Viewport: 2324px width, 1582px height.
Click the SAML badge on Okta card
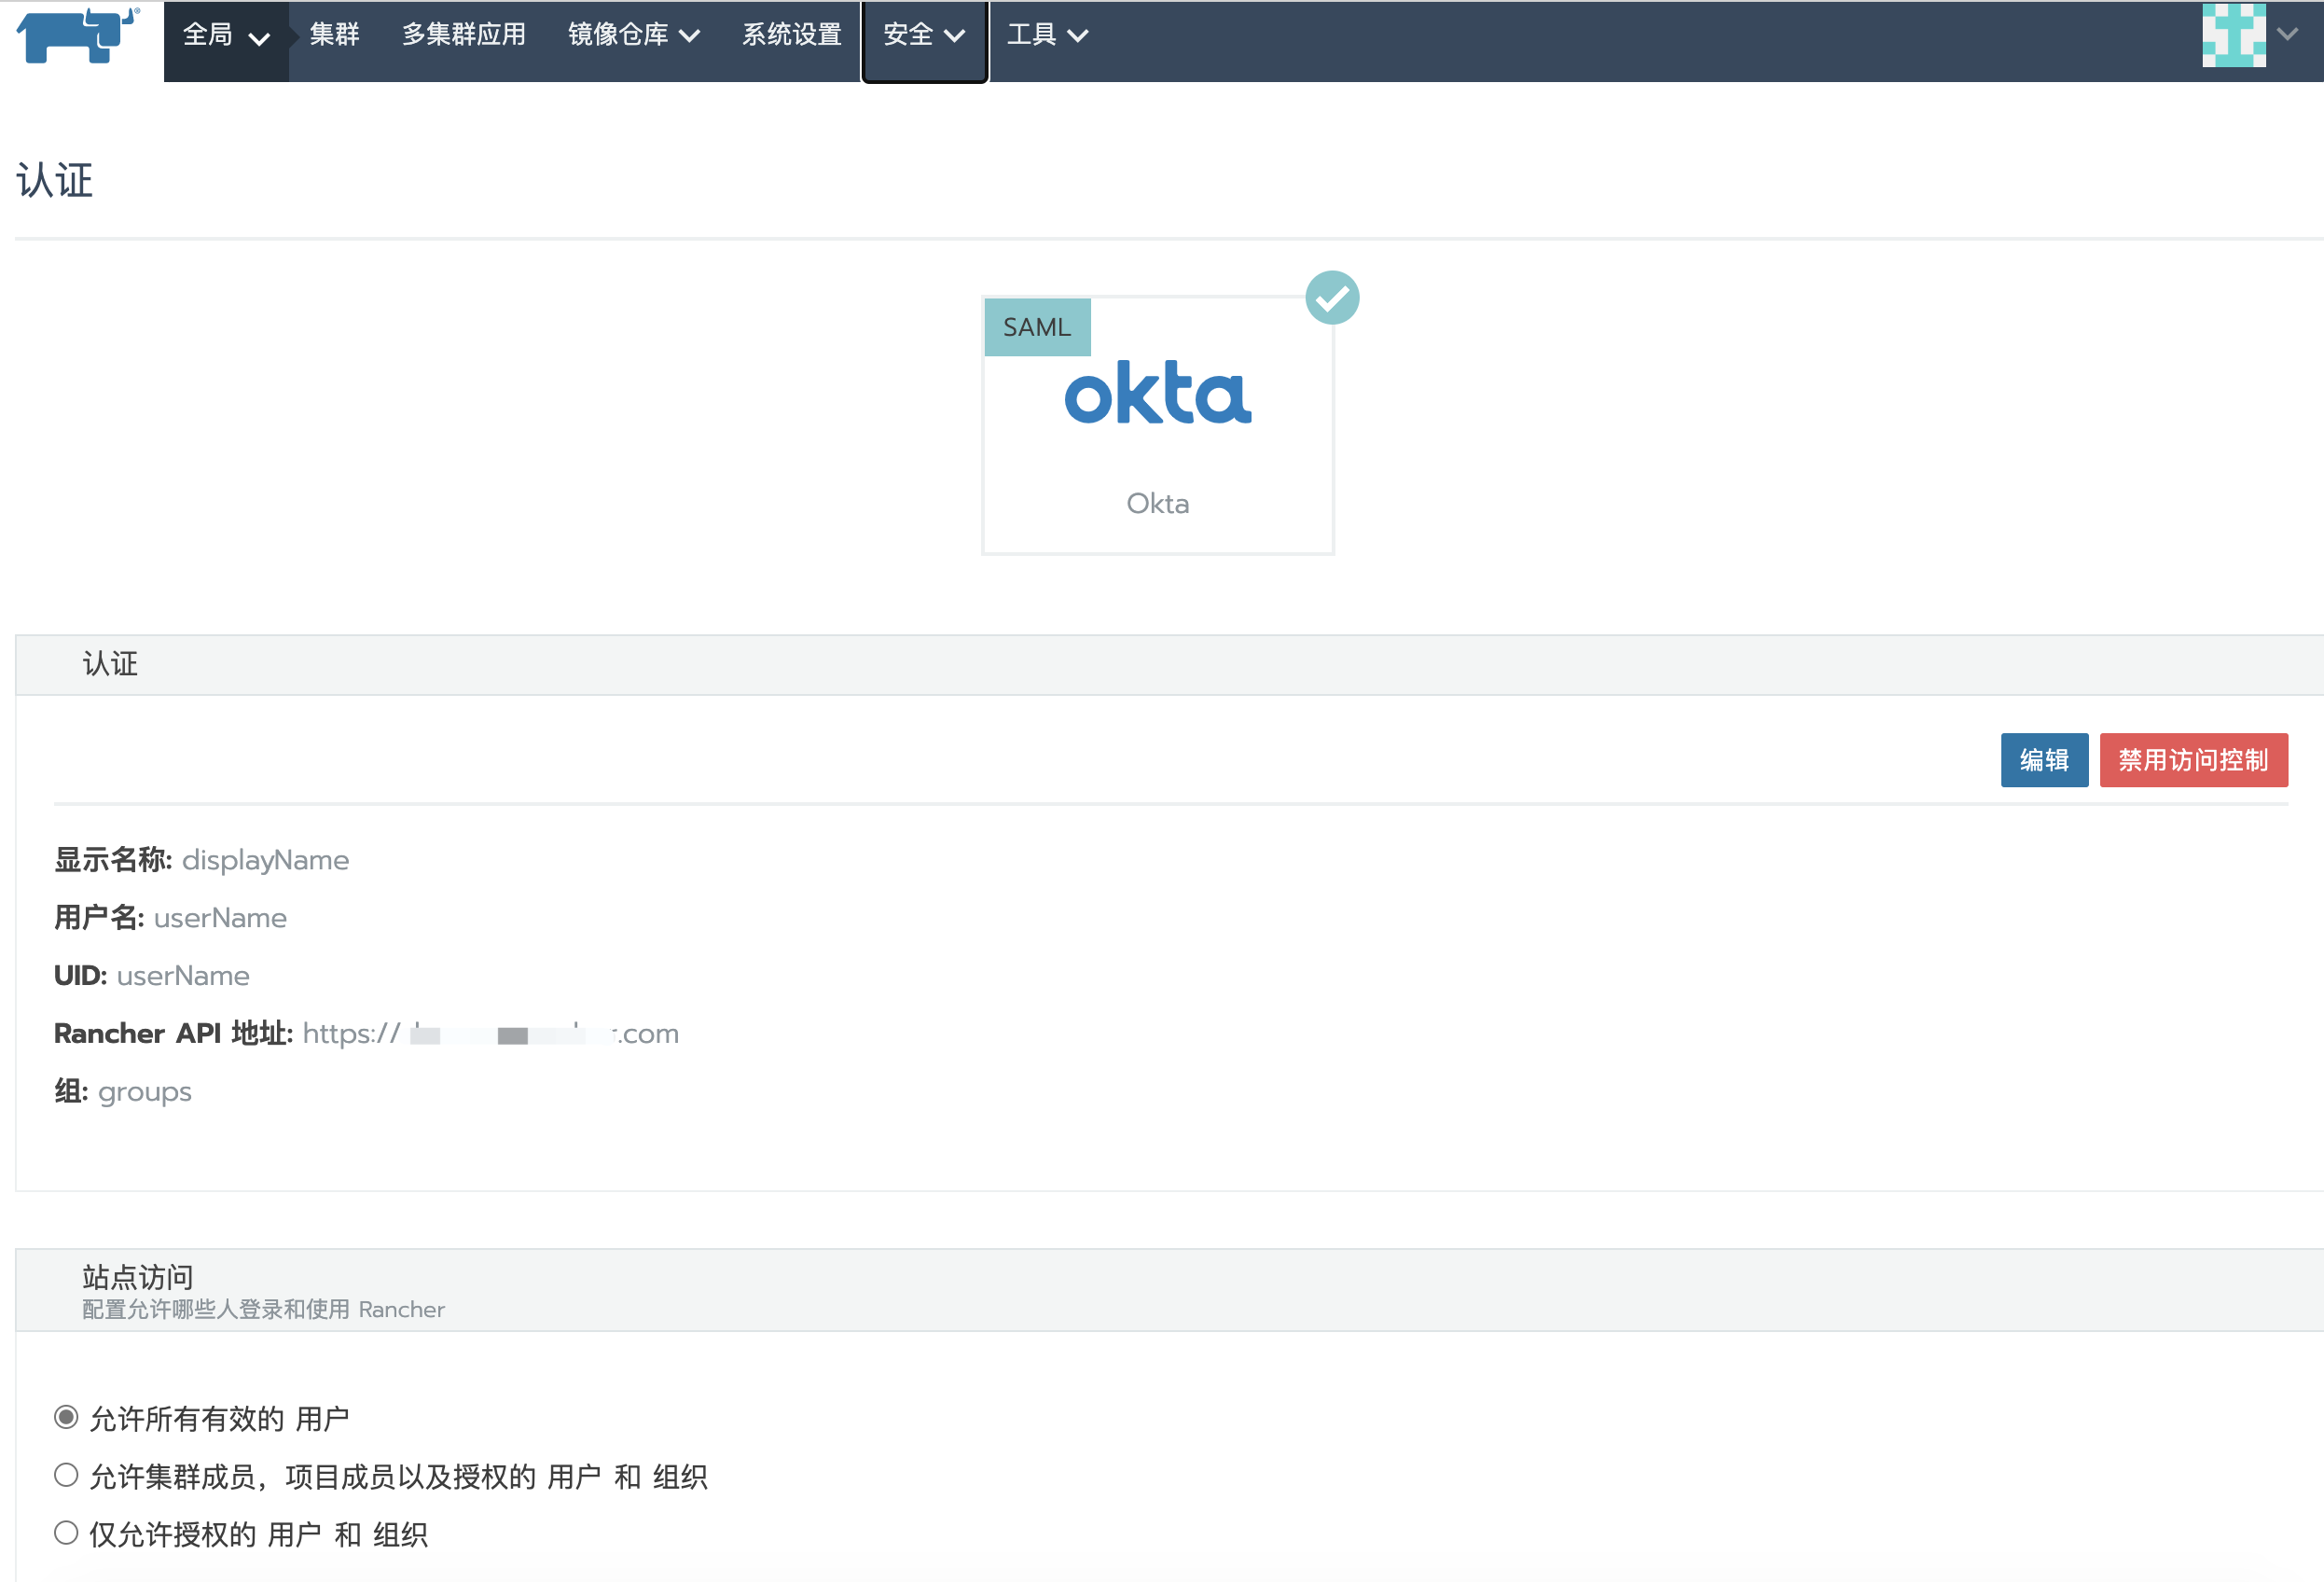coord(1037,327)
